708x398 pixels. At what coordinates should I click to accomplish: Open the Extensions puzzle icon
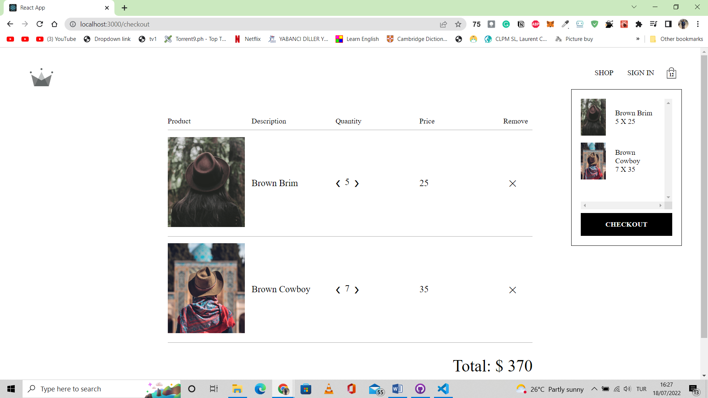point(639,24)
